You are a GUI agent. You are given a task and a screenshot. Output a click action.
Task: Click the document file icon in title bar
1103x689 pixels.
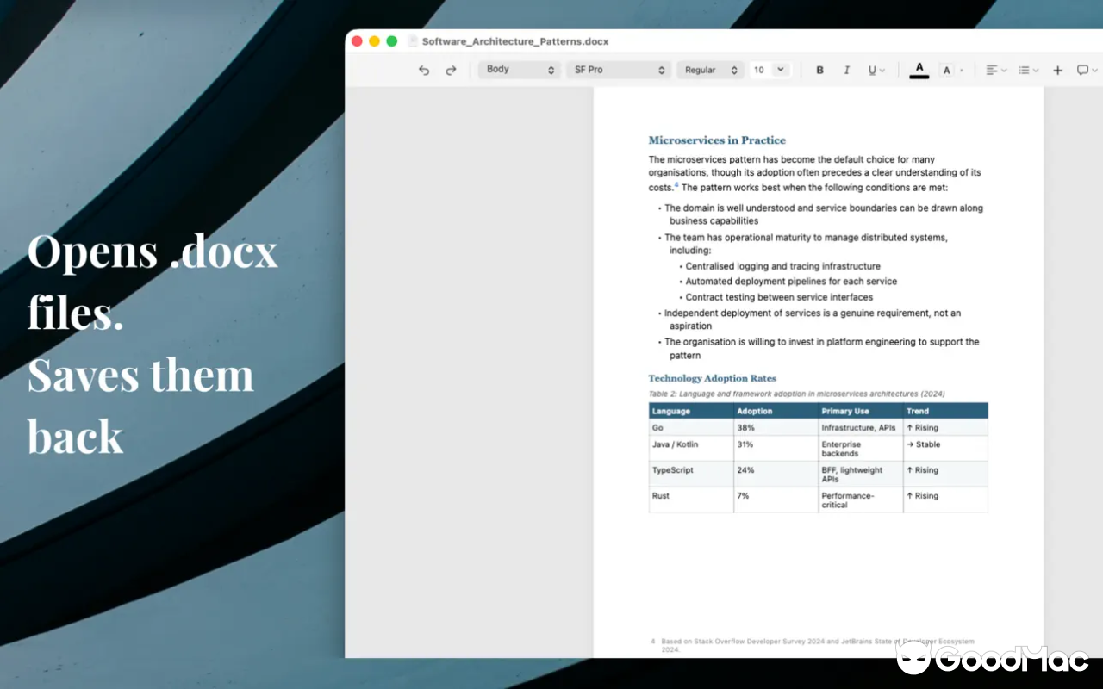[413, 41]
